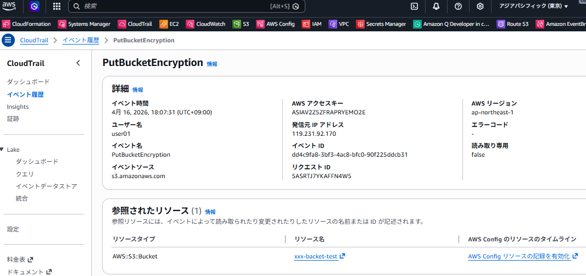
Task: Open ダッシュボード under CloudTrail
Action: [28, 81]
